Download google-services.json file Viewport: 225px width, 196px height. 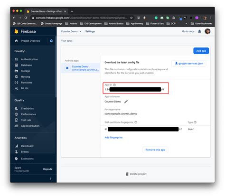pos(189,64)
